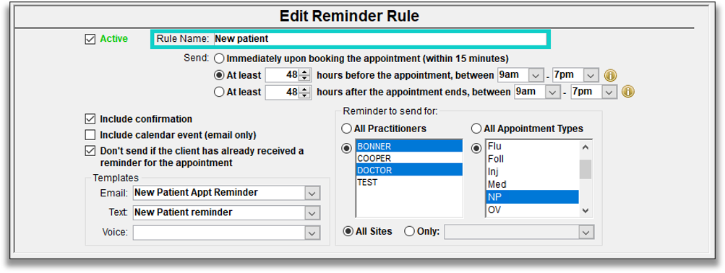Click the Rule Name text field
The height and width of the screenshot is (273, 725).
[379, 39]
